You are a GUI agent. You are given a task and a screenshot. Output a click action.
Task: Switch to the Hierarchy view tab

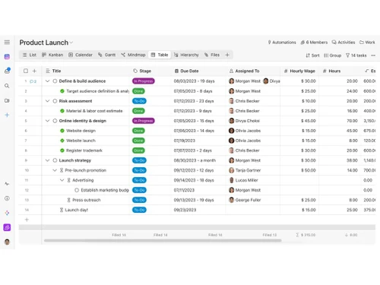tap(186, 55)
